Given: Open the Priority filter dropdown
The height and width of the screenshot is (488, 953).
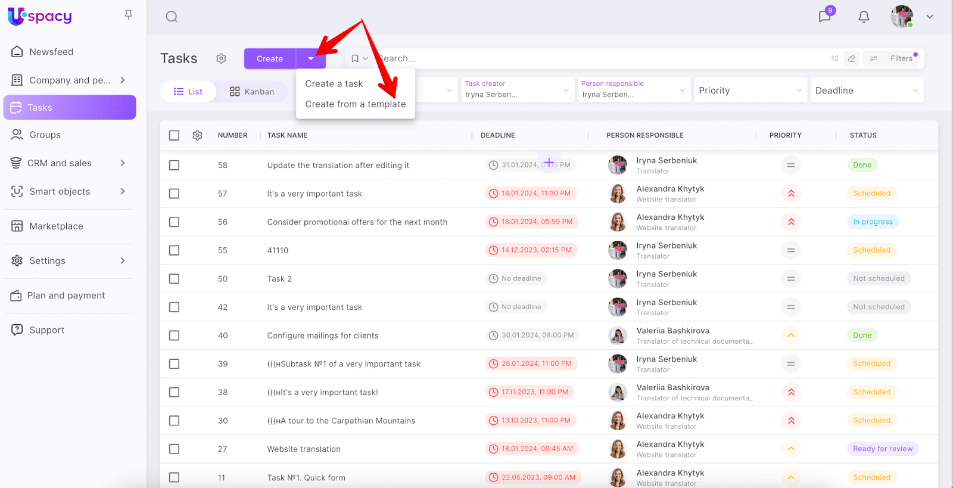Looking at the screenshot, I should pos(749,91).
